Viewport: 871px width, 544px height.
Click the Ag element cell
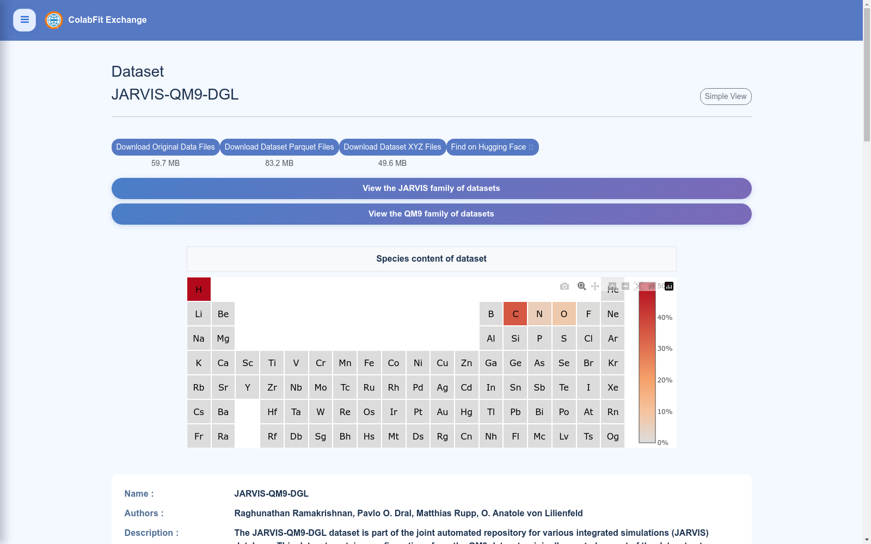point(443,387)
